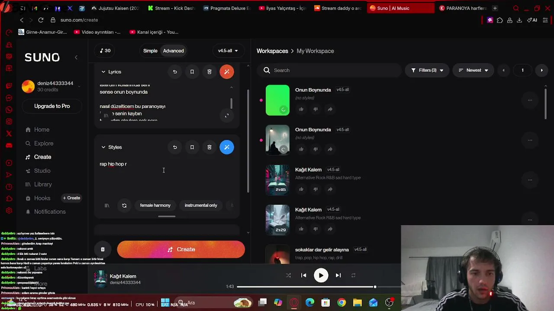Image resolution: width=554 pixels, height=311 pixels.
Task: Click the Upgrade to Pro button
Action: pyautogui.click(x=52, y=106)
